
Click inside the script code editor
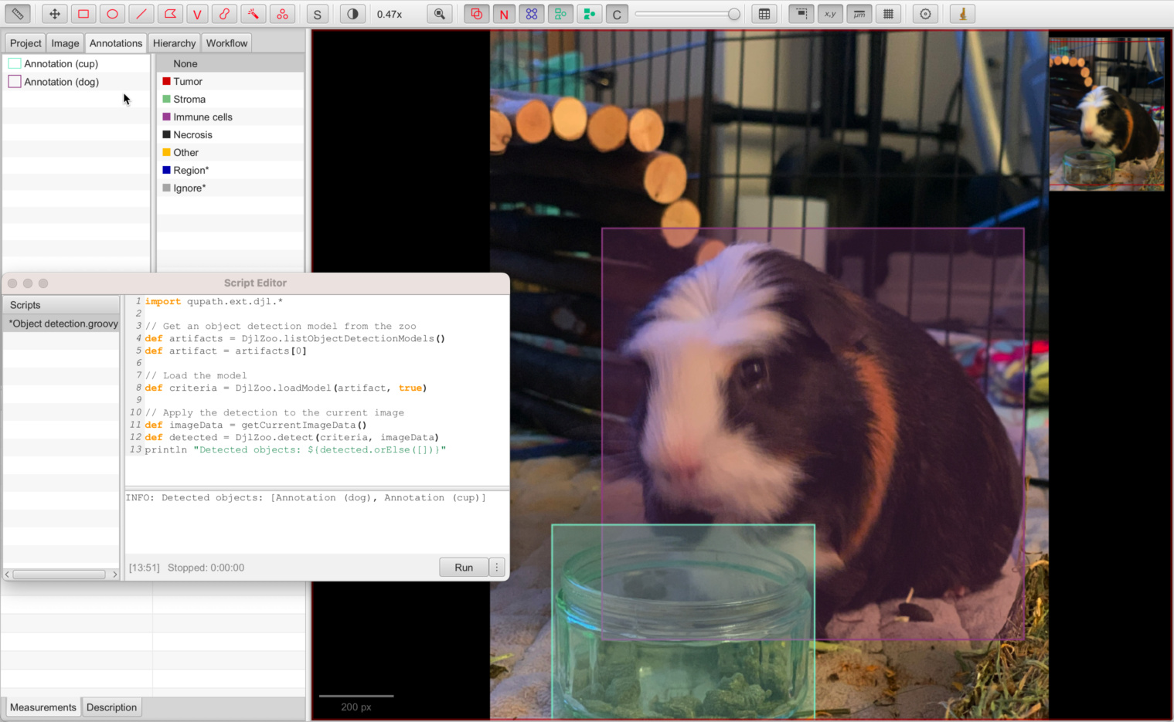(317, 390)
